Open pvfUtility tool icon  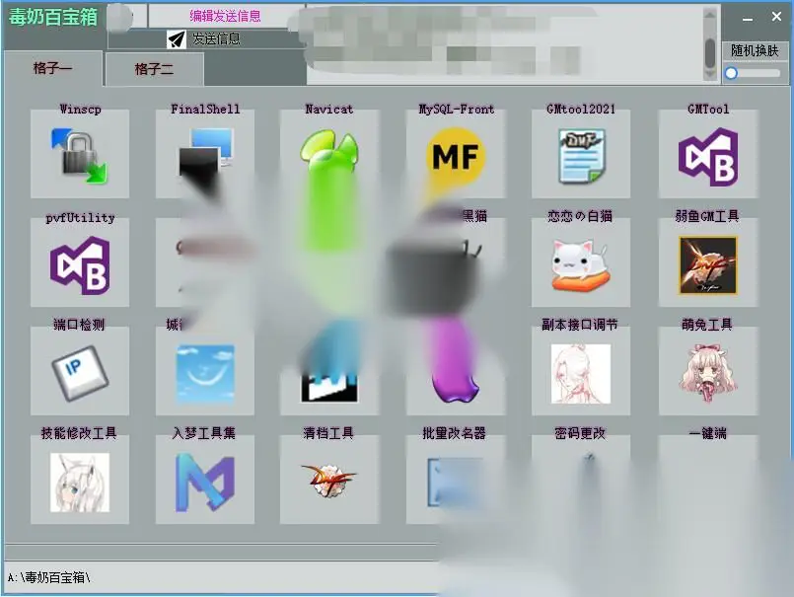[80, 265]
